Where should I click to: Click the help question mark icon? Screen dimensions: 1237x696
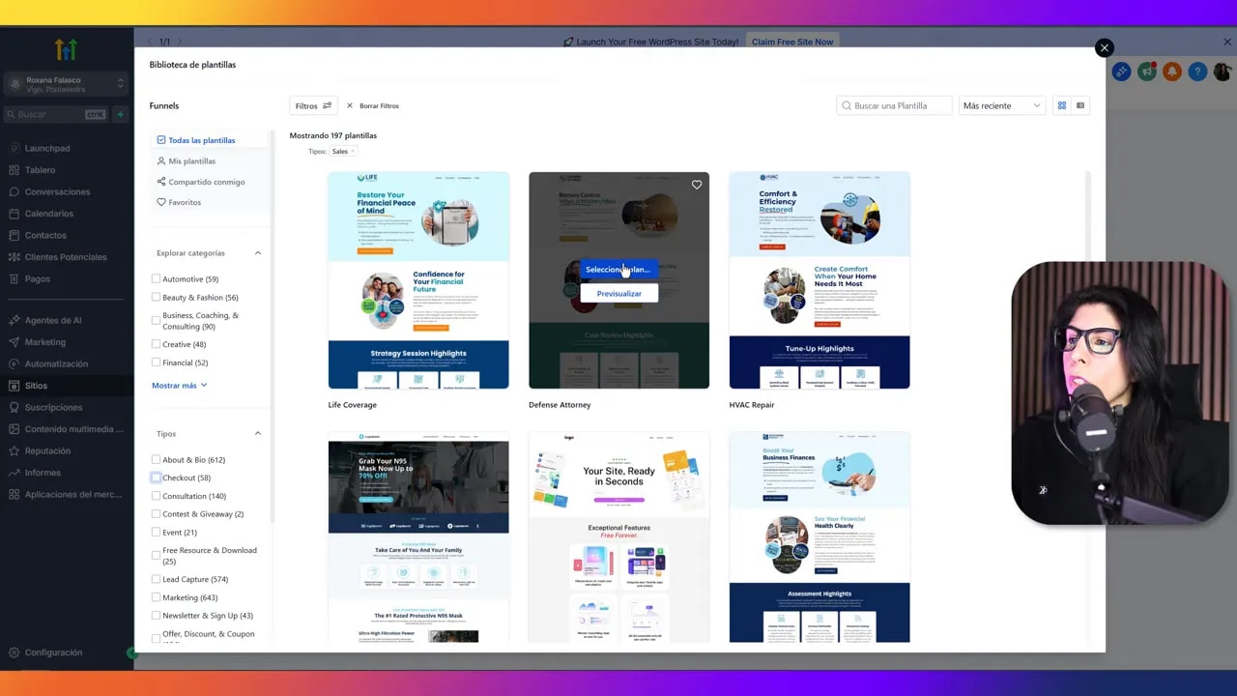pyautogui.click(x=1197, y=72)
